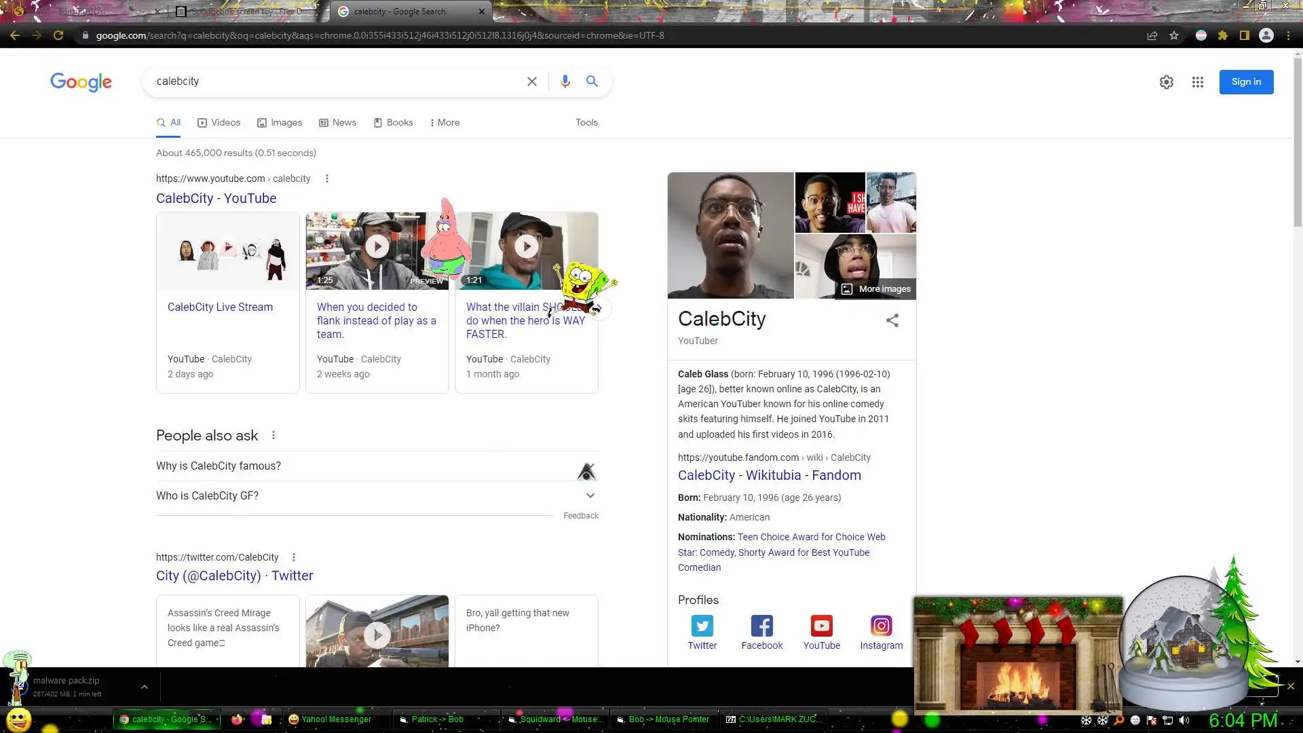
Task: Clear the search box with X icon
Action: (x=532, y=81)
